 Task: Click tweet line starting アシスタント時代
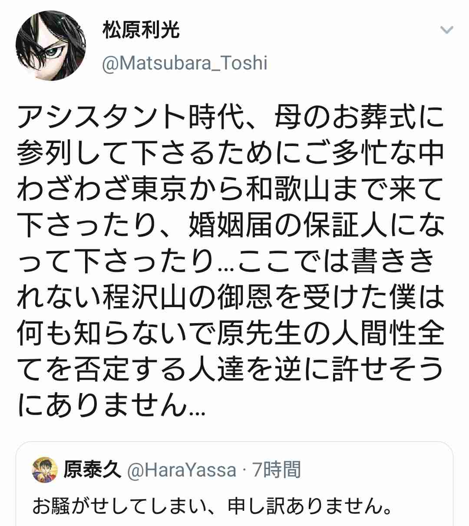pyautogui.click(x=231, y=118)
